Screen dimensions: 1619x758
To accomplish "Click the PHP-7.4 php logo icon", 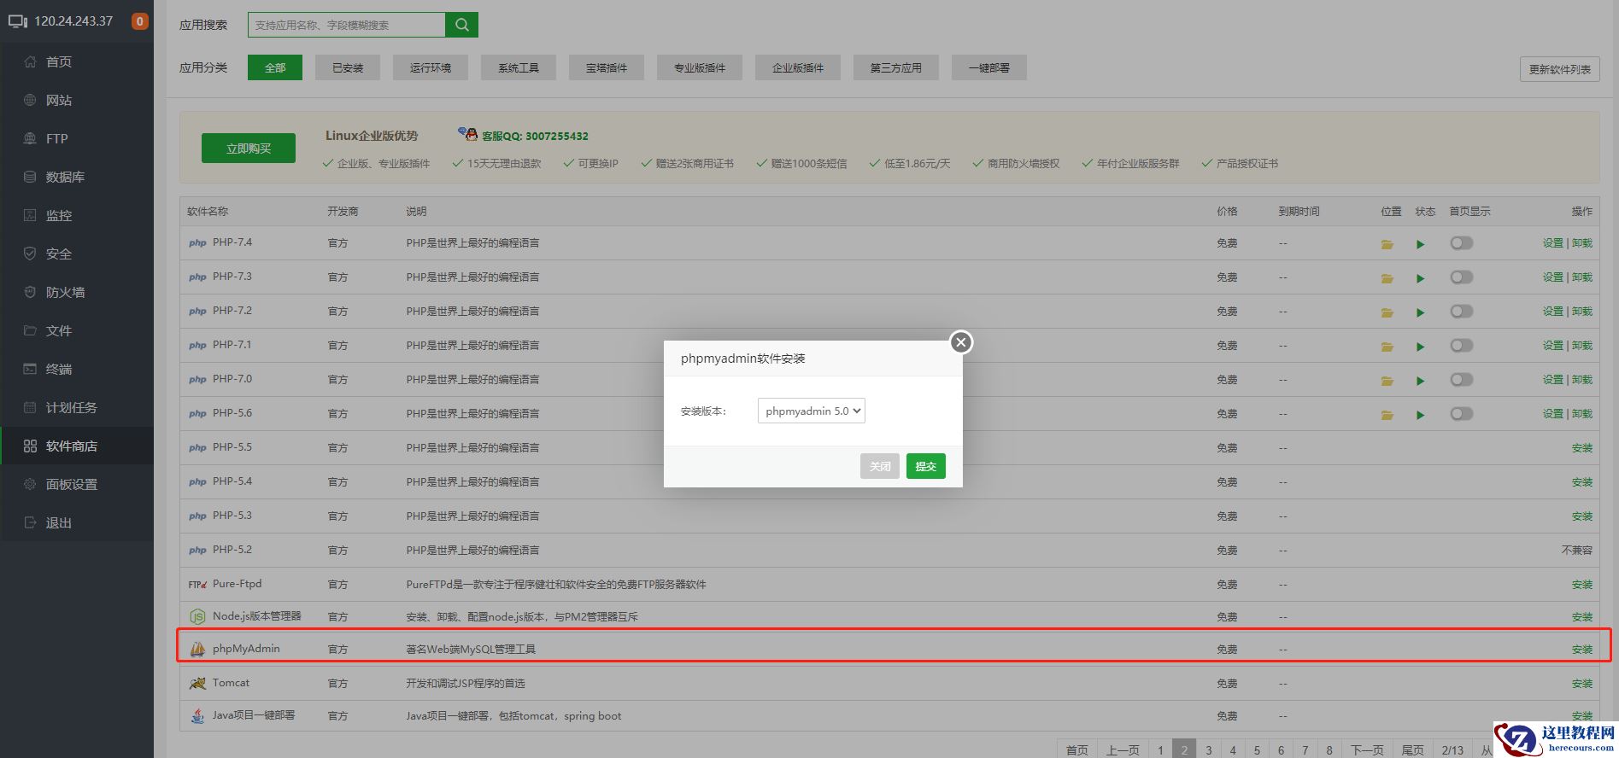I will 197,243.
